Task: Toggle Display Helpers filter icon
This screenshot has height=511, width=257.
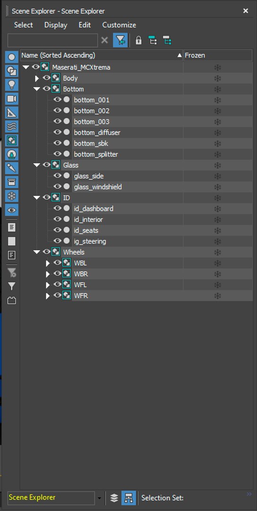Action: pos(12,113)
